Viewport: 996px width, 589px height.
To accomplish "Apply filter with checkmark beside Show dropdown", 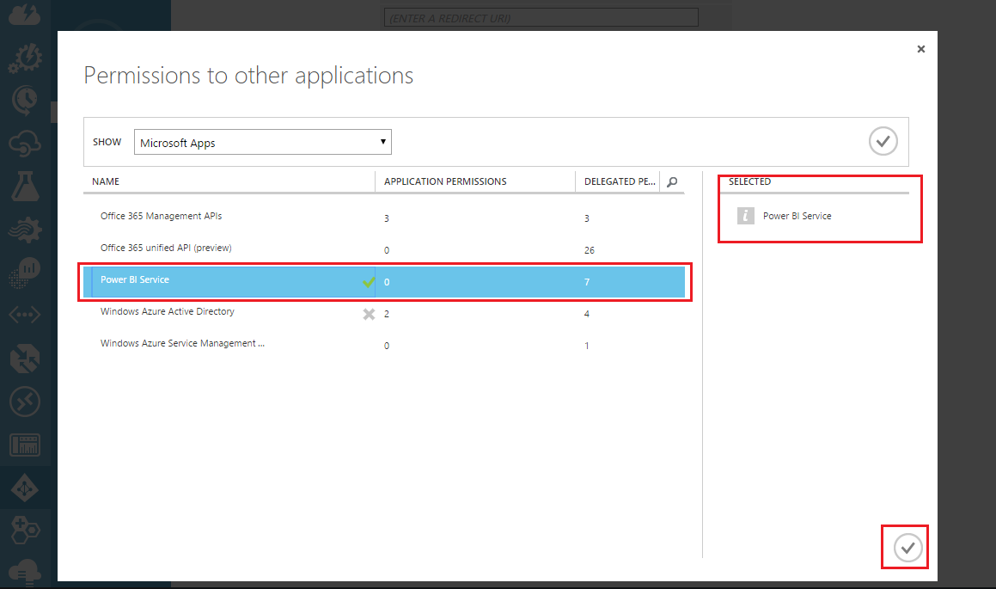I will 883,141.
